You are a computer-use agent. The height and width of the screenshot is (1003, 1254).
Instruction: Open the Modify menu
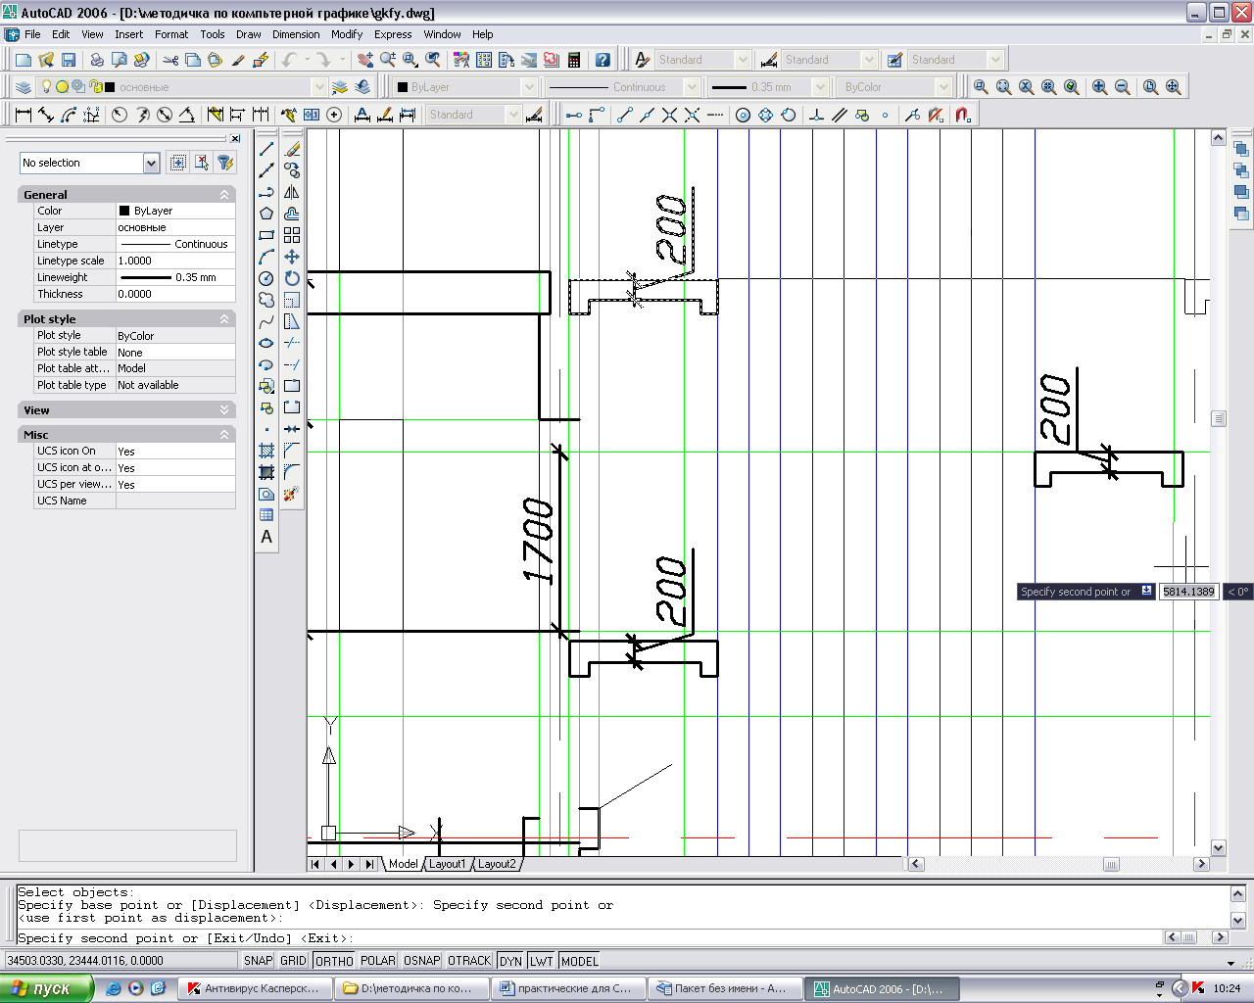[347, 34]
